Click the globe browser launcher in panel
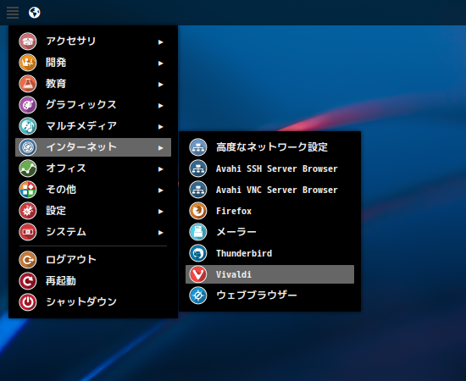The height and width of the screenshot is (381, 466). click(x=35, y=13)
